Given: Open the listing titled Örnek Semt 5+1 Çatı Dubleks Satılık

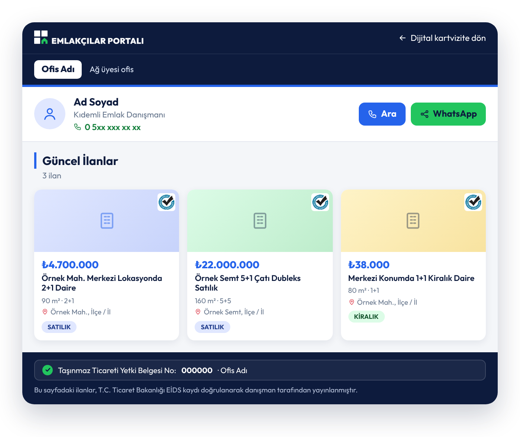Looking at the screenshot, I should click(248, 283).
